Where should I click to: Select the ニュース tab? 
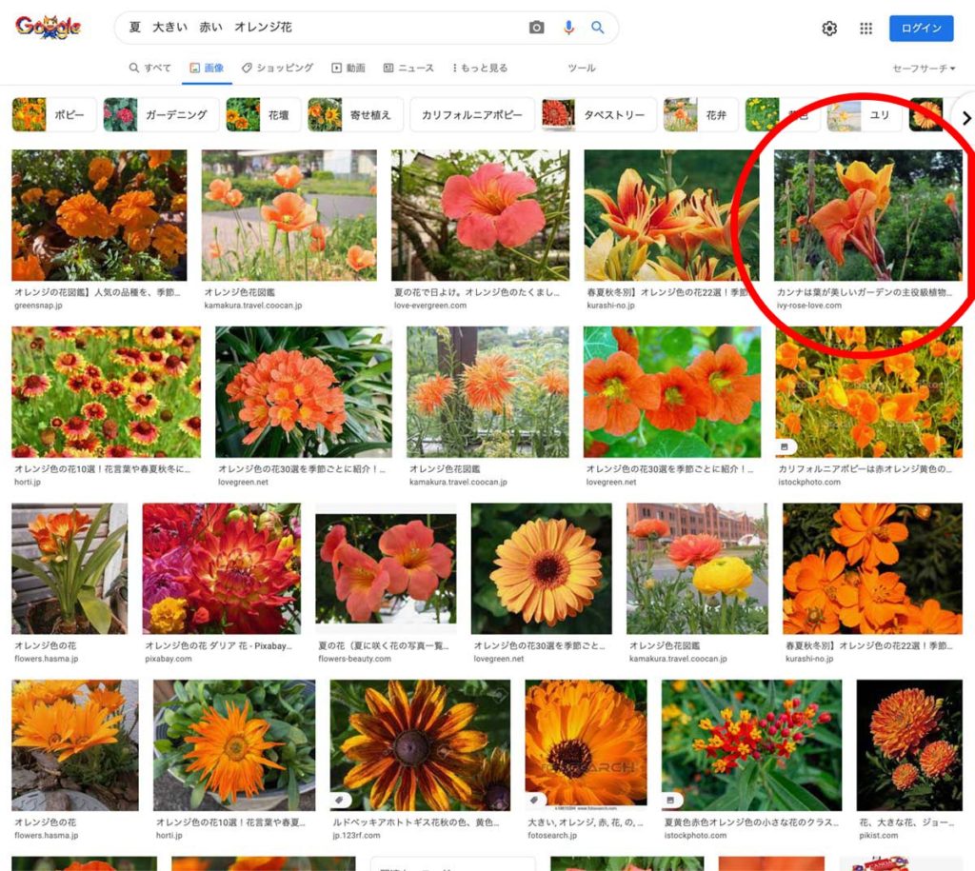408,69
